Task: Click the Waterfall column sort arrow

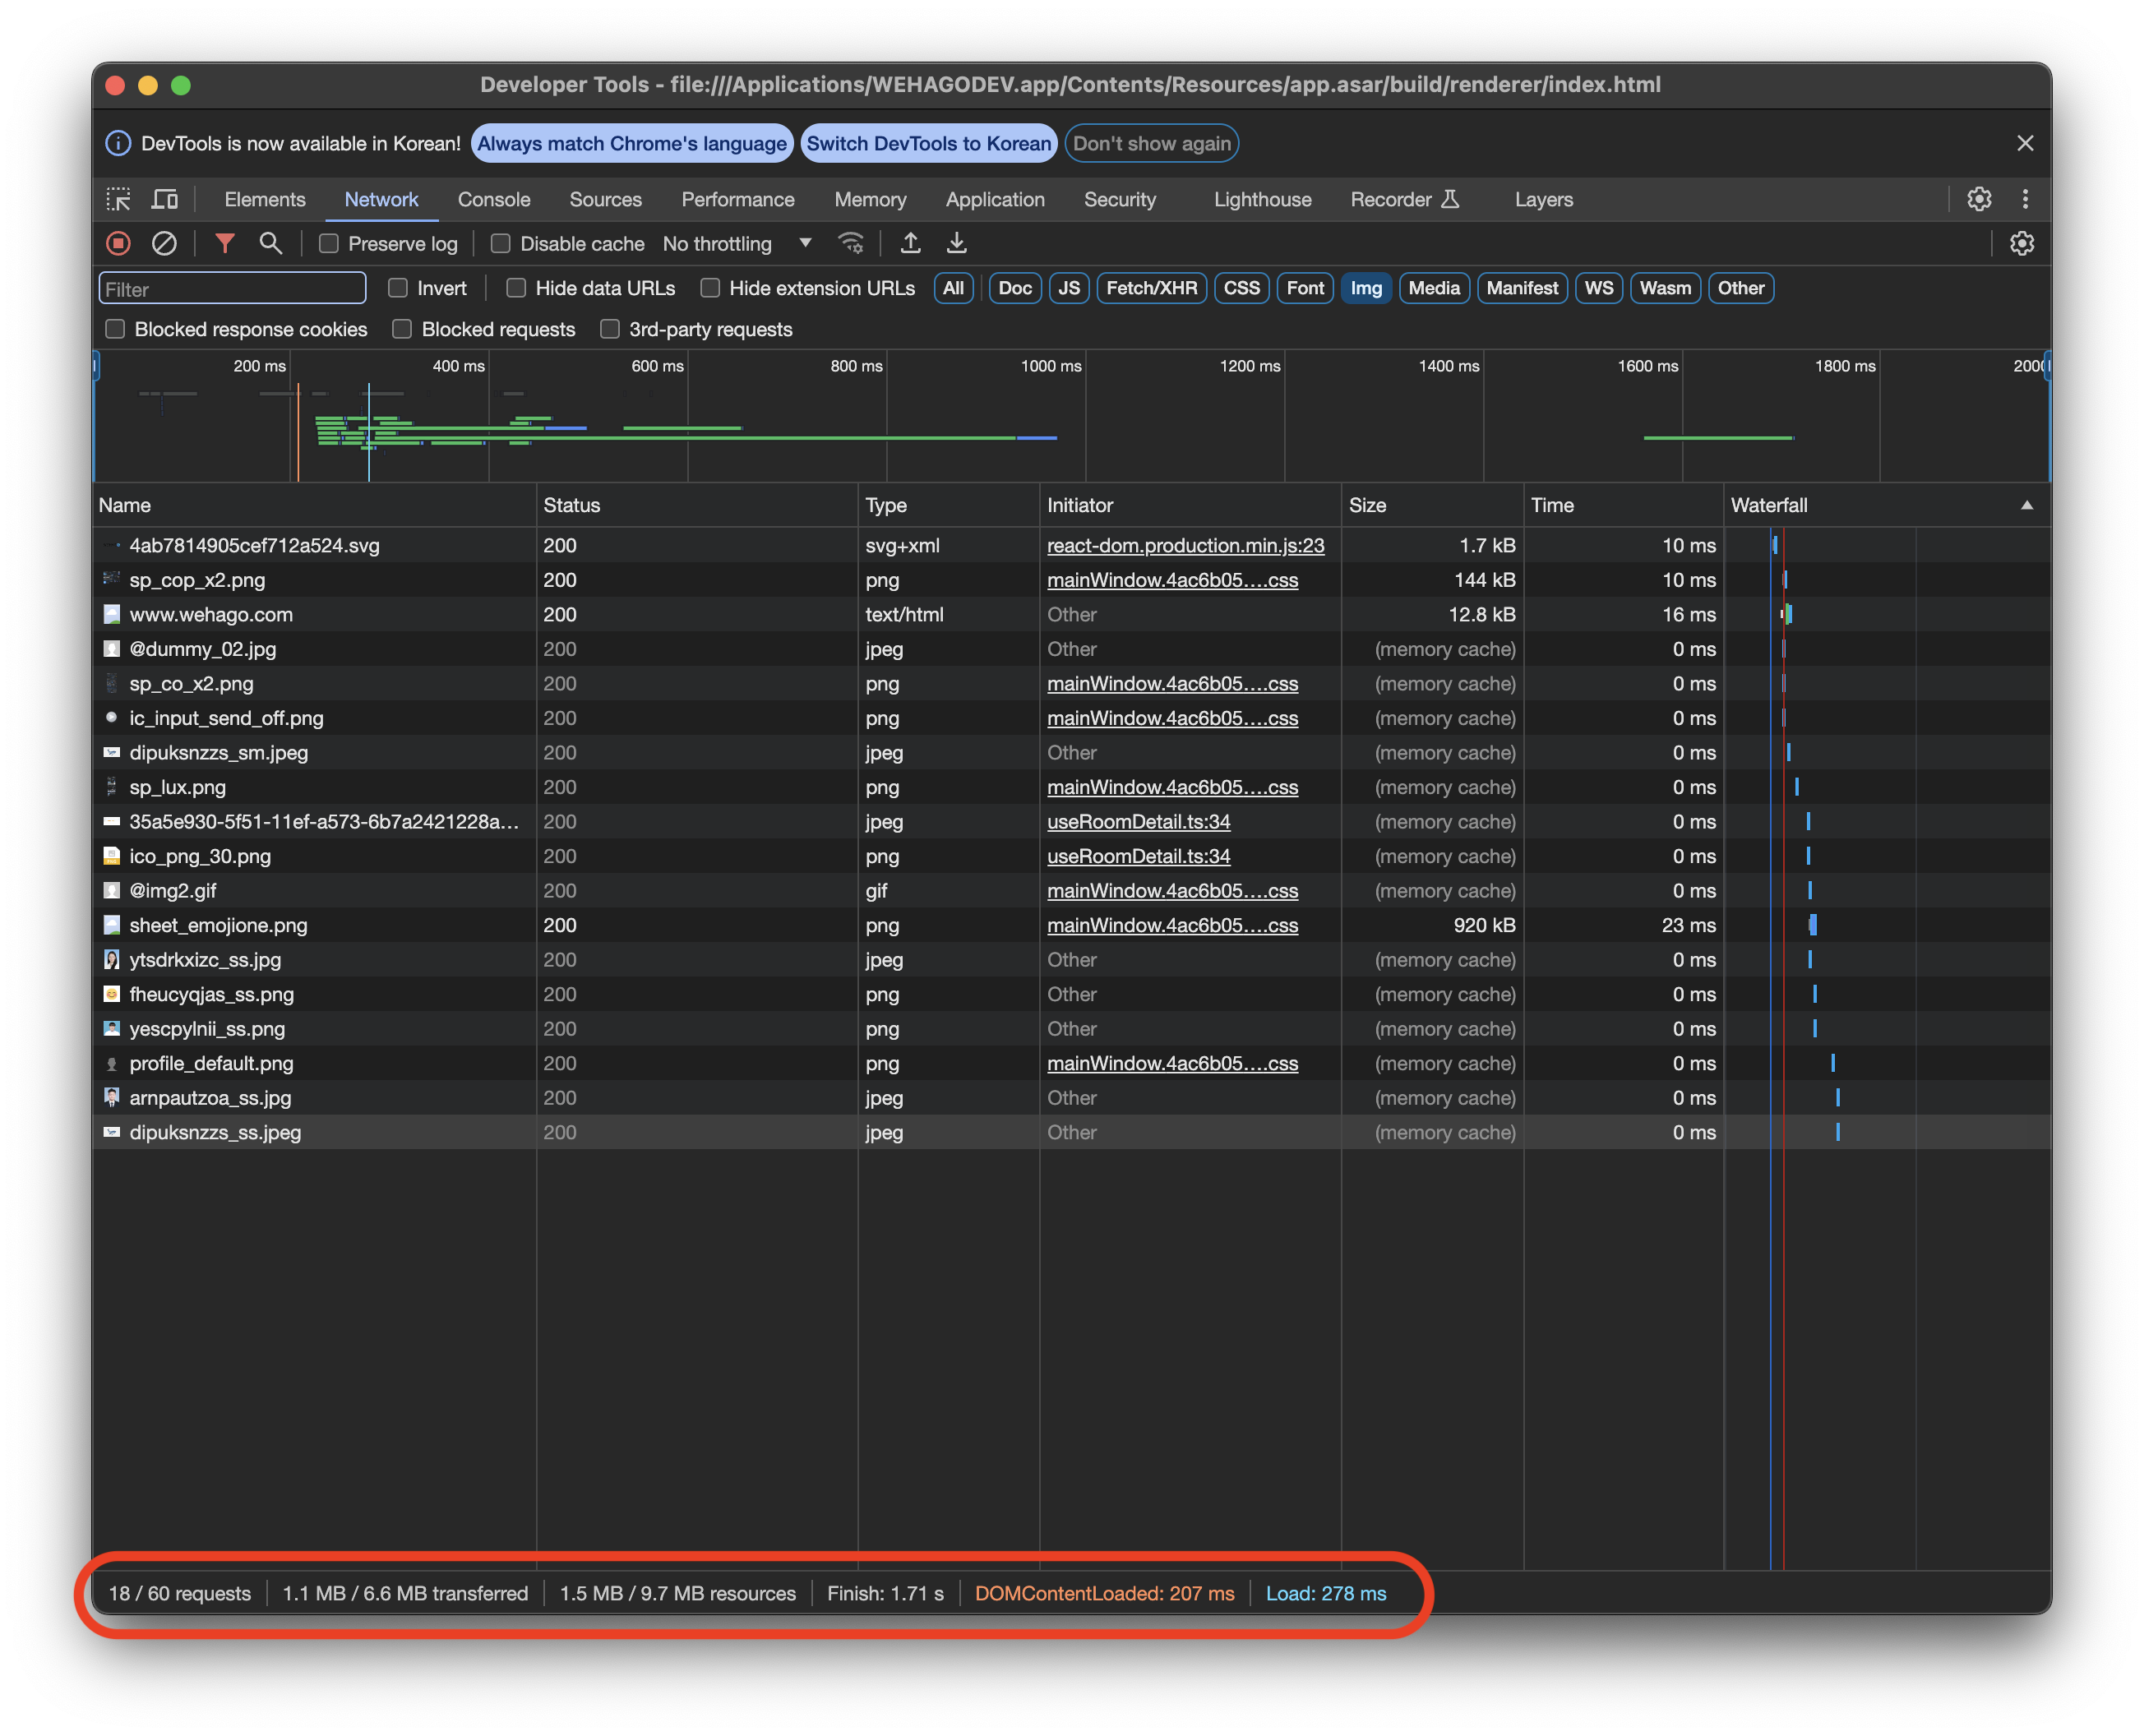Action: pos(2026,505)
